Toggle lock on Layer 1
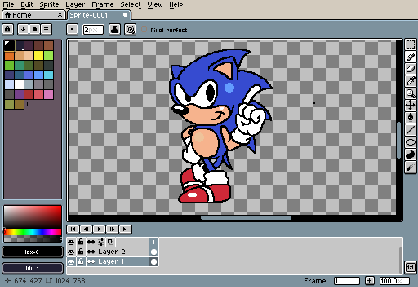 (x=81, y=262)
